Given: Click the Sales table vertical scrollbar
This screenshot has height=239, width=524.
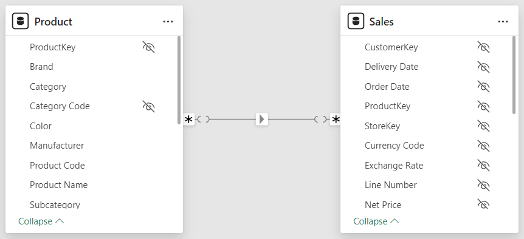Looking at the screenshot, I should (514, 75).
